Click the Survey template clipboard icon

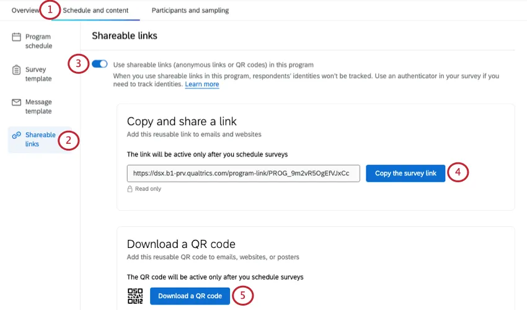click(17, 70)
